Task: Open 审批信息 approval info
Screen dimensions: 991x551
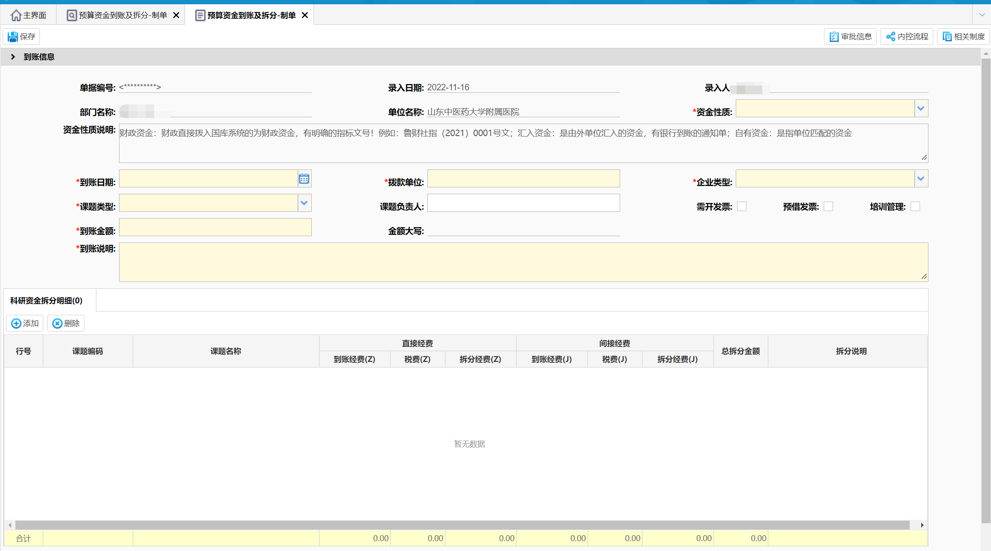Action: pyautogui.click(x=850, y=37)
